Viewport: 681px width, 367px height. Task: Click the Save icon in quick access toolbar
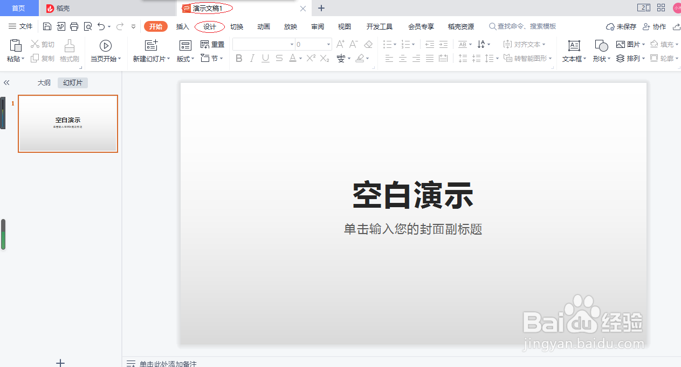click(47, 26)
